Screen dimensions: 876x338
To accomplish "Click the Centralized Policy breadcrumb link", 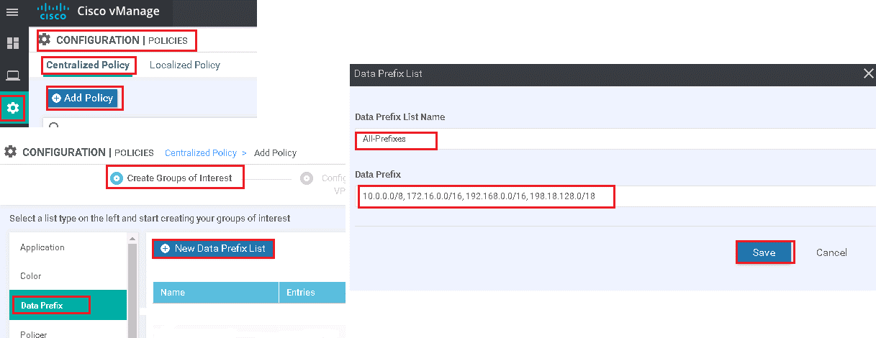I will coord(201,152).
